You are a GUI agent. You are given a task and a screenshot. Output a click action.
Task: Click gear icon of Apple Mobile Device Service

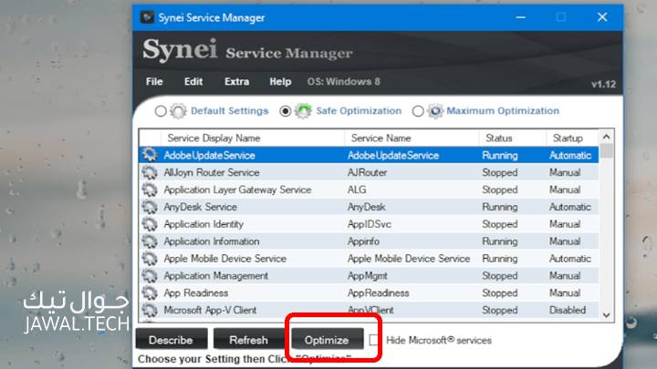[x=150, y=259]
